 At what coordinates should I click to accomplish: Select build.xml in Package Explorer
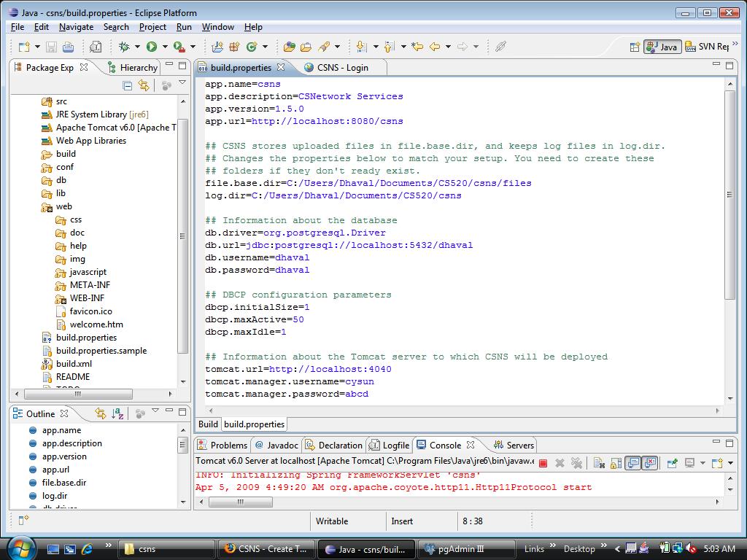(x=74, y=364)
